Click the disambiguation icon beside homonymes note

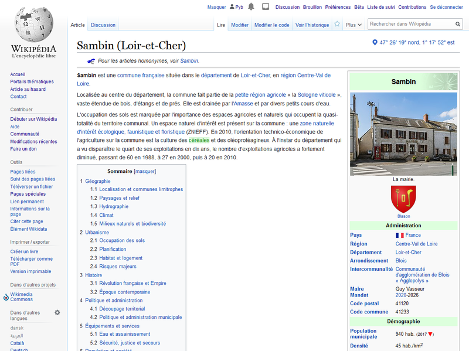(91, 61)
